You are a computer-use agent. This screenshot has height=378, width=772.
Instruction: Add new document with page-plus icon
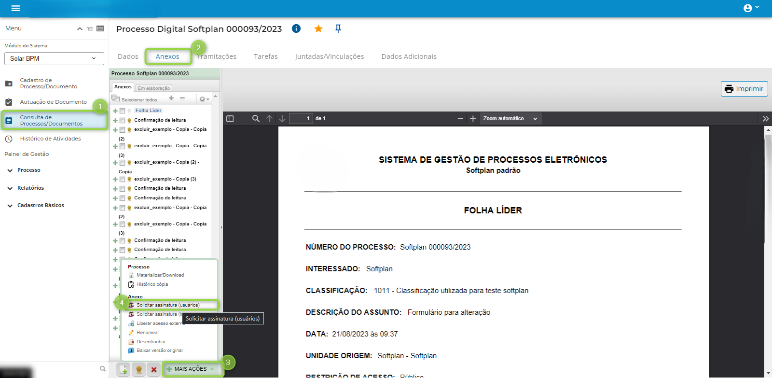(124, 369)
